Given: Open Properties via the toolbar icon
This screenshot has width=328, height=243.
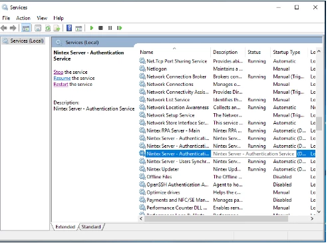Looking at the screenshot, I should point(38,28).
